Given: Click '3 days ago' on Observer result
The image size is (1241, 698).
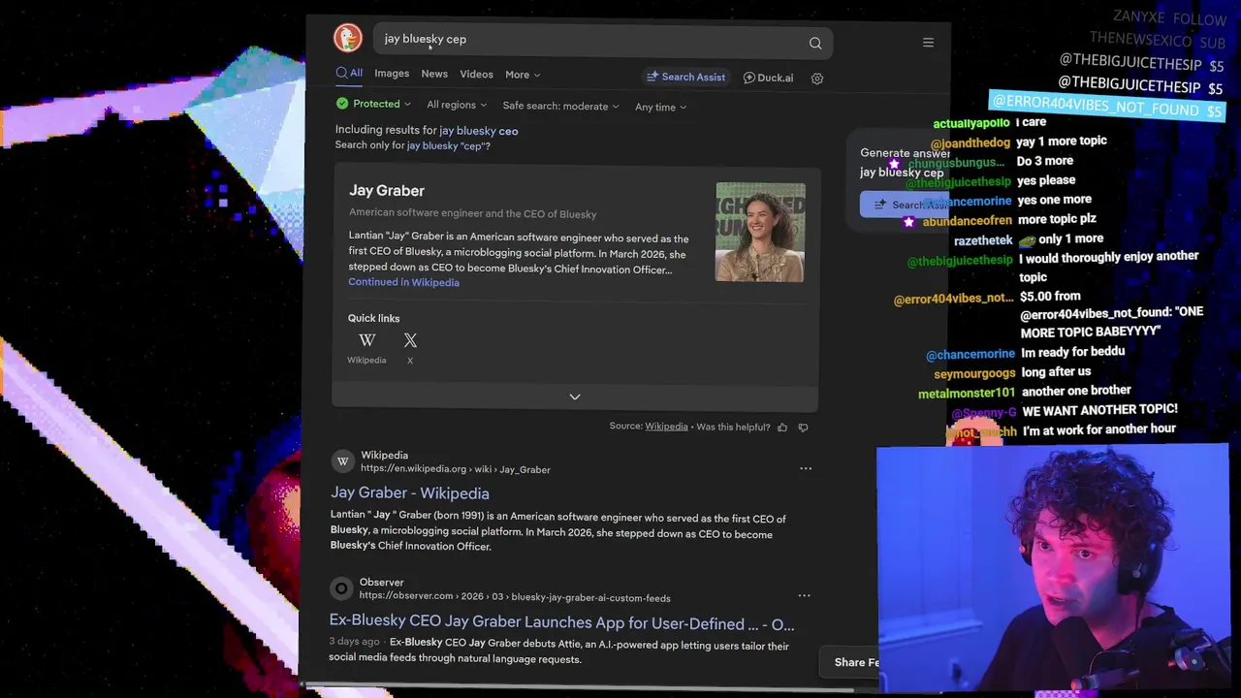Looking at the screenshot, I should [x=354, y=642].
